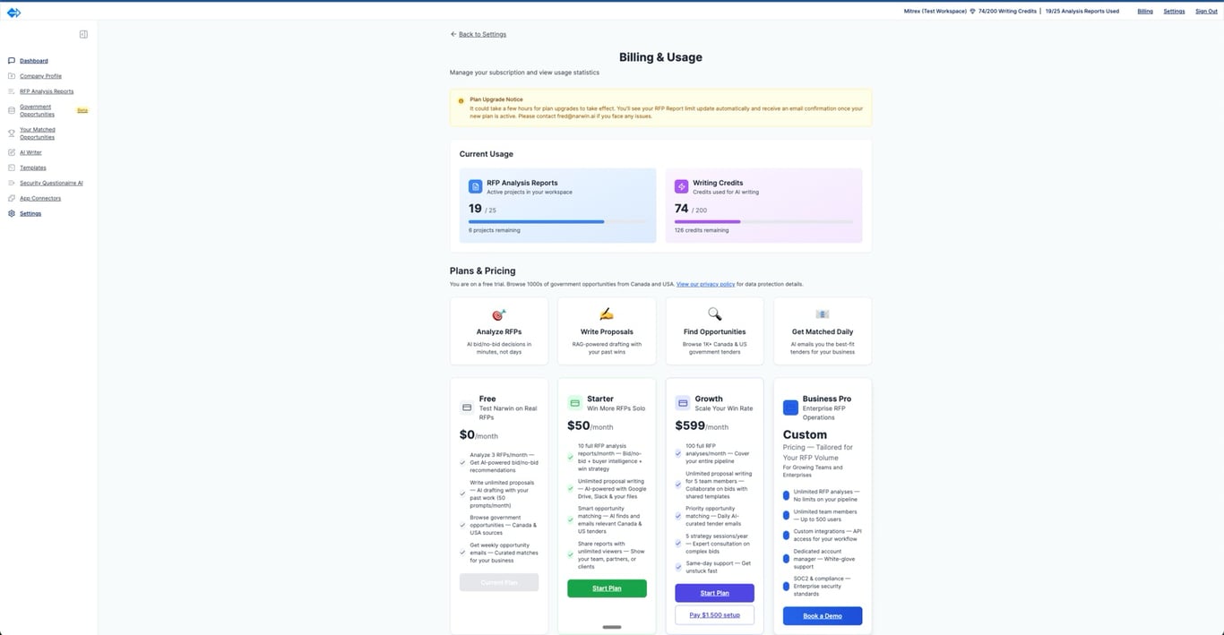Click the disabled Current Plan button

[x=499, y=582]
